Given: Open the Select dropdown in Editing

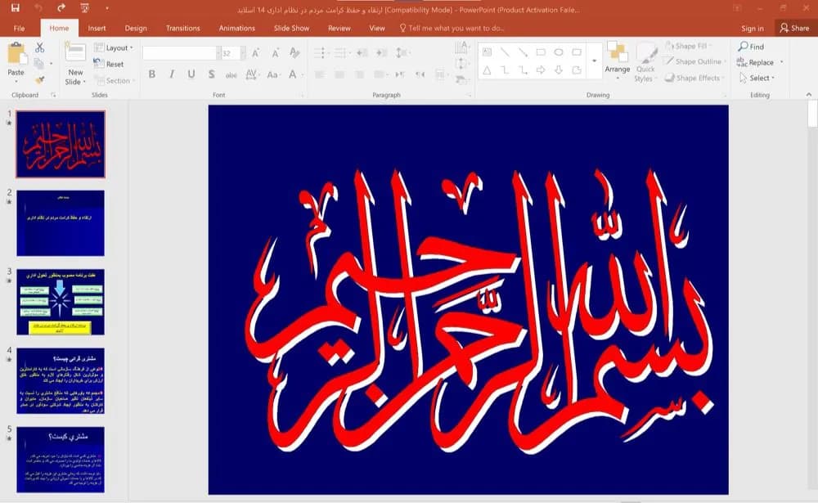Looking at the screenshot, I should [x=757, y=78].
